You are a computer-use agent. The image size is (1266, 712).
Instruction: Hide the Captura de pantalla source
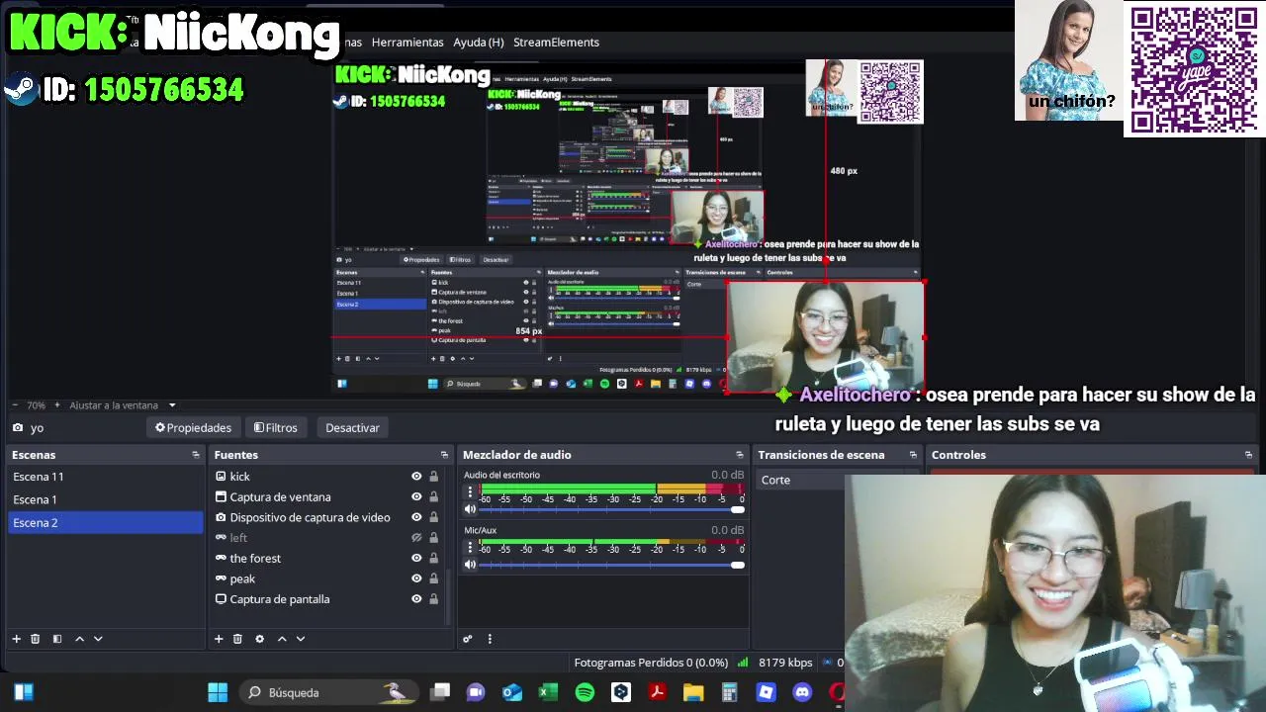point(416,599)
